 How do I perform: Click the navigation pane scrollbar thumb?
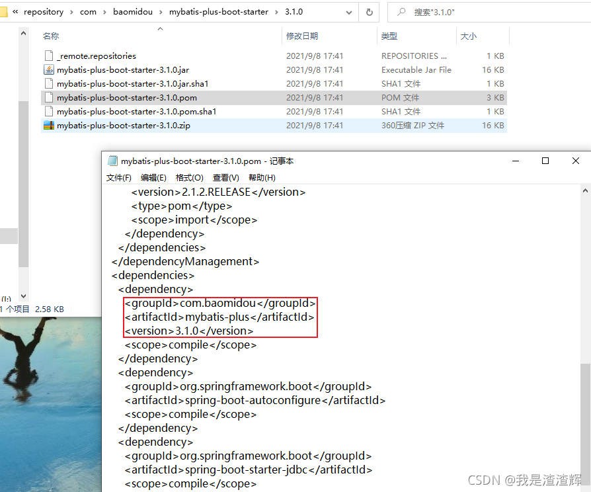point(23,184)
